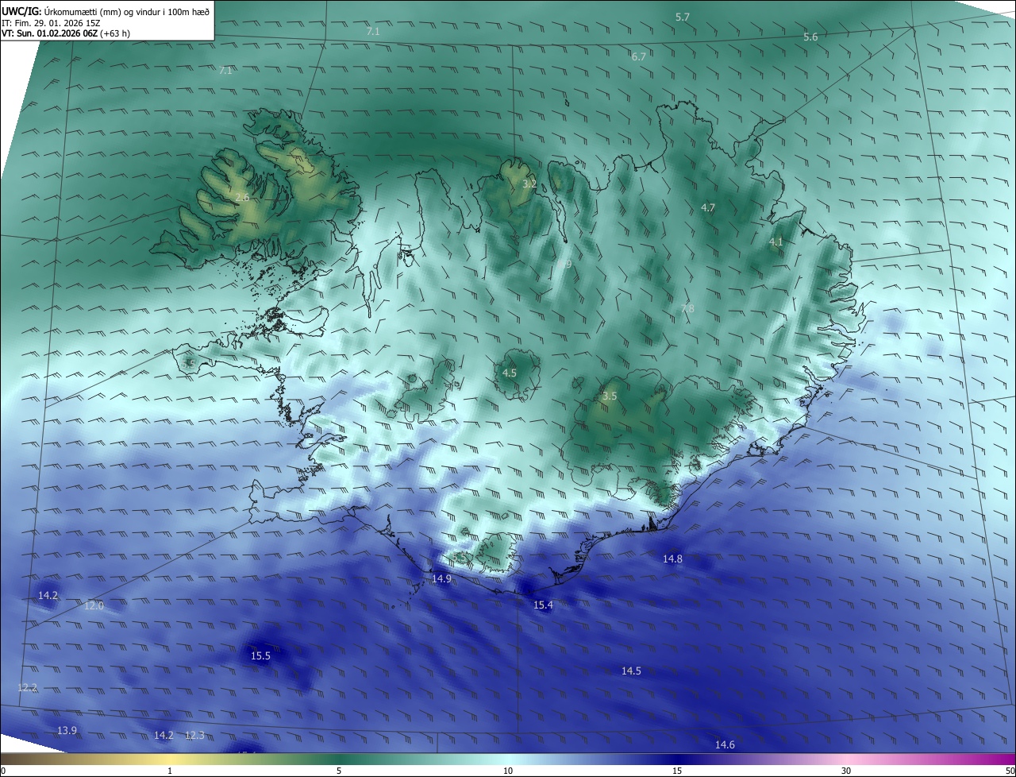Click the 14.2 value beside 12.3
1016x777 pixels.
[x=164, y=736]
